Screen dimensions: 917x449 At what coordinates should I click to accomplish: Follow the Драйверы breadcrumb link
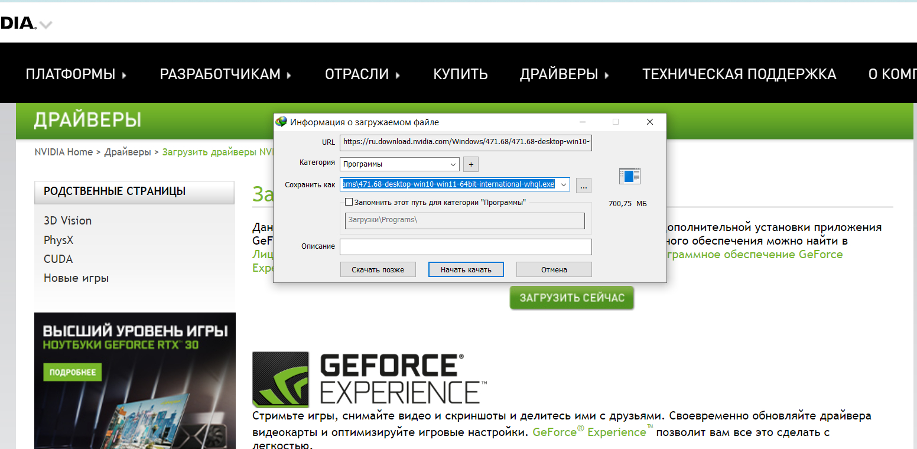tap(128, 152)
